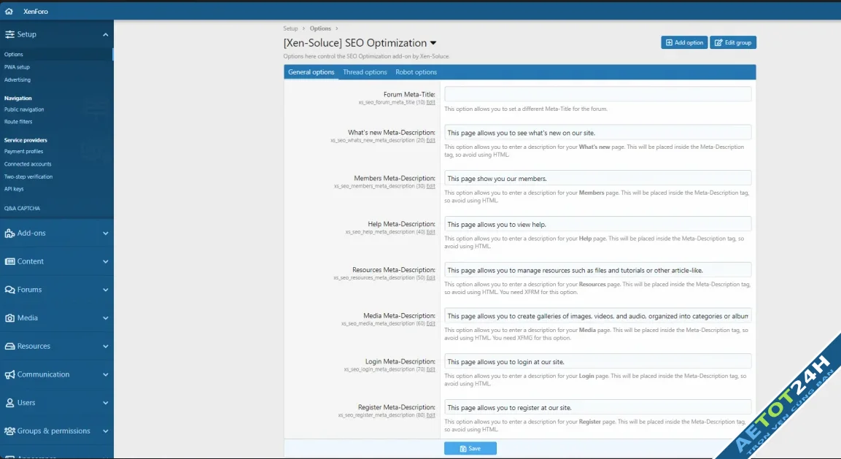Click the home icon in header

click(x=9, y=12)
